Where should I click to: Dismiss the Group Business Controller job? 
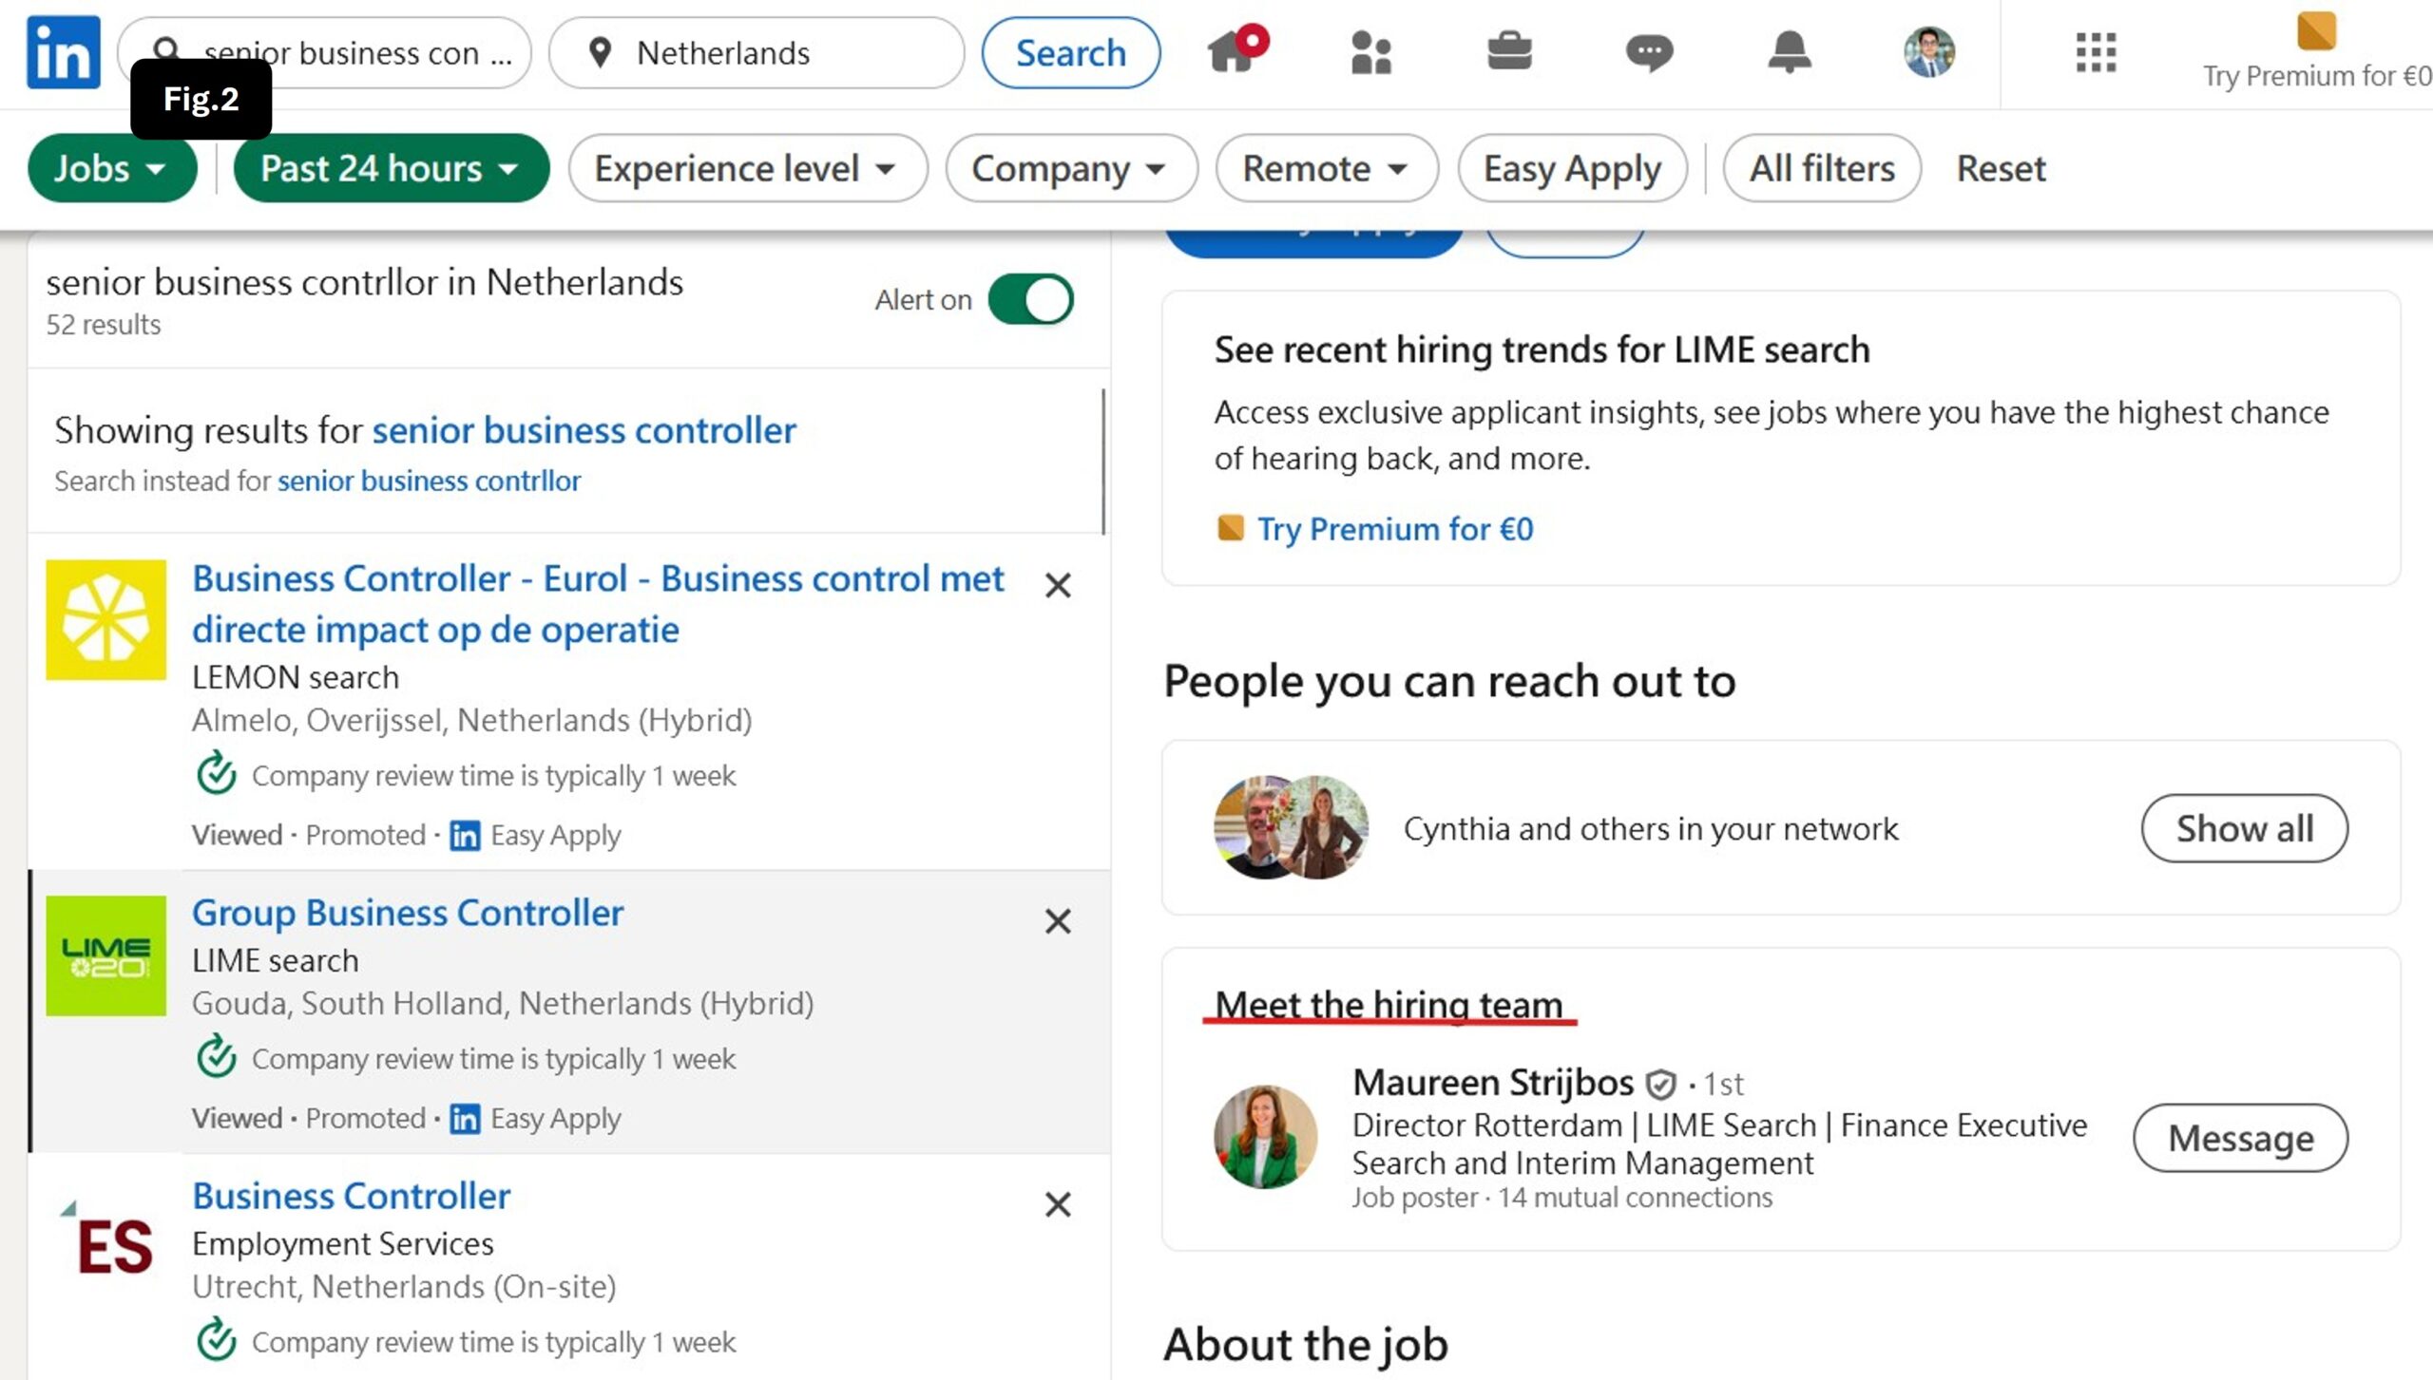coord(1058,920)
